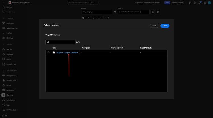Select the highlighted Channels icon
This screenshot has height=118, width=213.
(3, 95)
